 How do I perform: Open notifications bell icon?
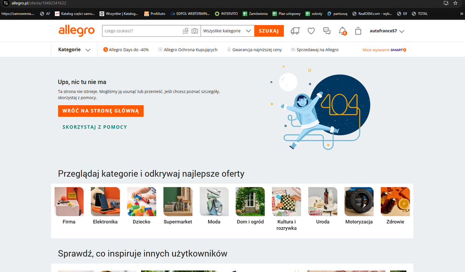(343, 31)
